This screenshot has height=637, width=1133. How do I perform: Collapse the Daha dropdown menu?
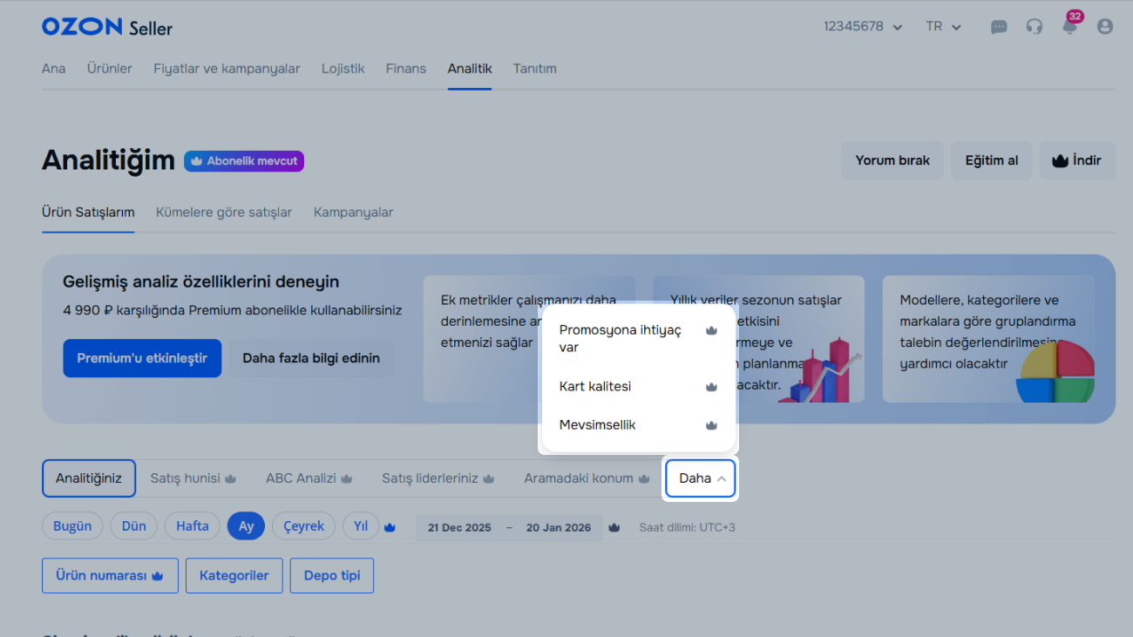click(701, 478)
